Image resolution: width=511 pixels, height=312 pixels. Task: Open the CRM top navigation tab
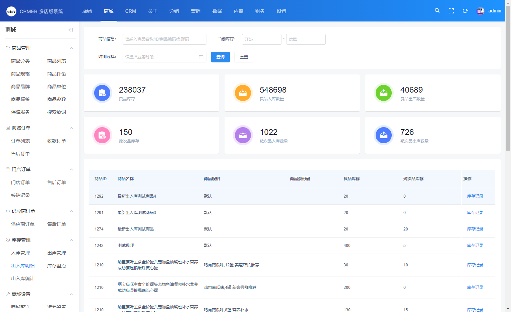[130, 11]
